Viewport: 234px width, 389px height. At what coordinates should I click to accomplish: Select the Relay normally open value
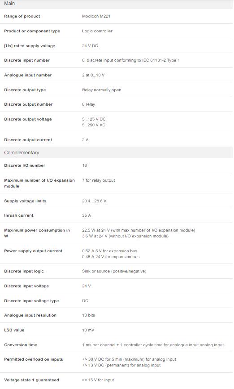pyautogui.click(x=102, y=90)
